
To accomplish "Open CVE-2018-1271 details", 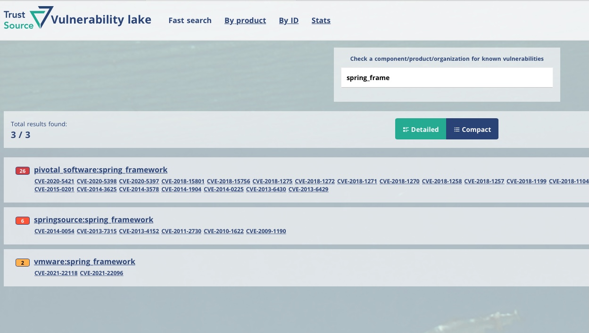I will pos(357,181).
